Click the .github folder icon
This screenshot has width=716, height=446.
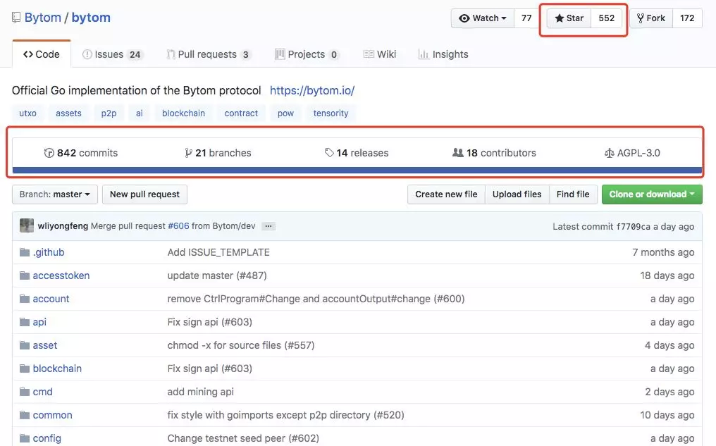click(x=25, y=252)
